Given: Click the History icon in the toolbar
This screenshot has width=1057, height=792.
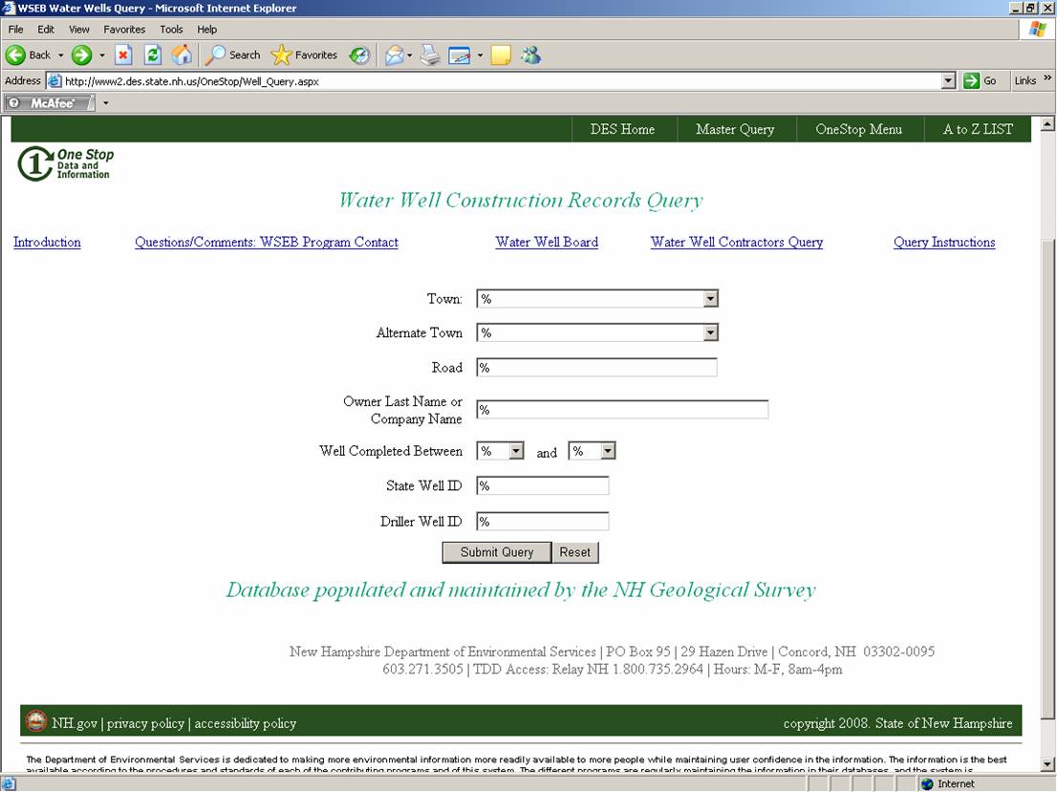Looking at the screenshot, I should click(x=359, y=55).
